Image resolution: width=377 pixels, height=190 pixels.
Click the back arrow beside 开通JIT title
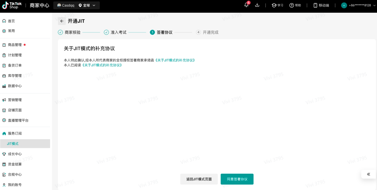tap(62, 21)
